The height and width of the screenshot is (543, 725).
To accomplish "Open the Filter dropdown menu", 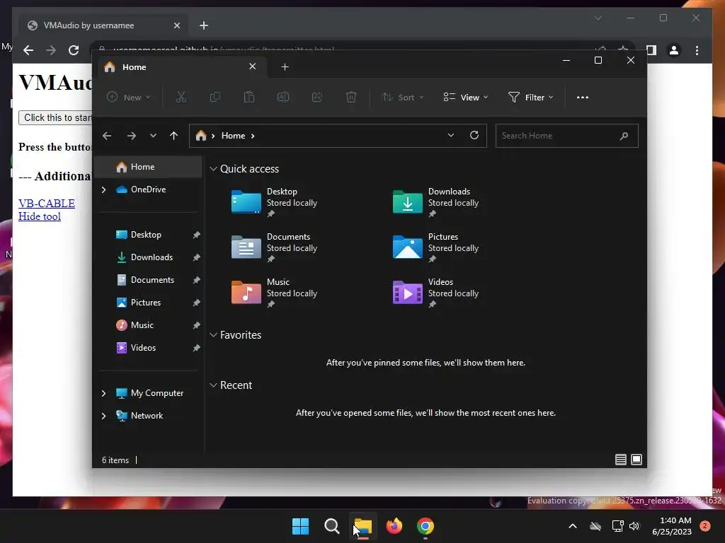I will pos(531,98).
